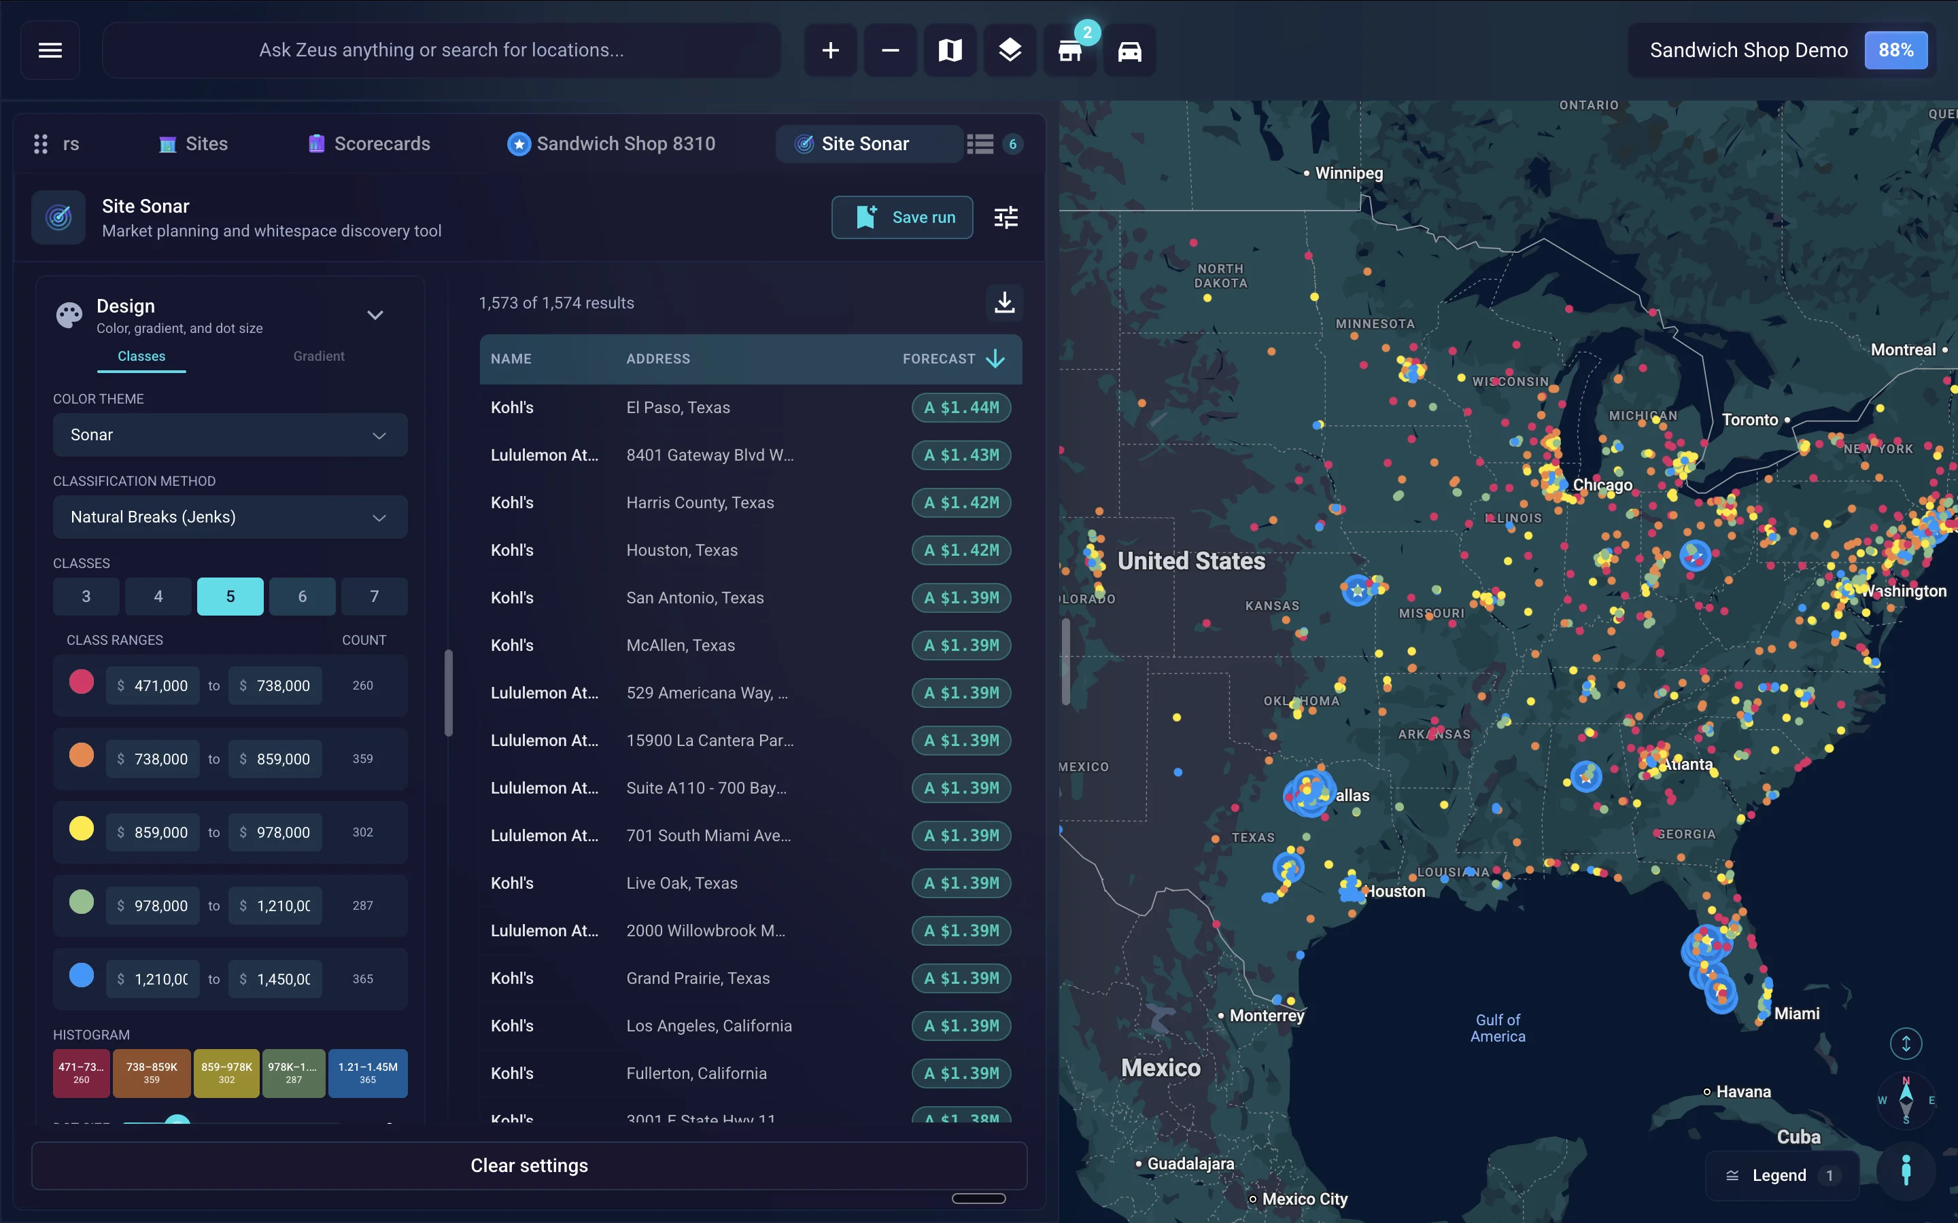
Task: Click the 859–978K histogram bar
Action: coord(226,1074)
